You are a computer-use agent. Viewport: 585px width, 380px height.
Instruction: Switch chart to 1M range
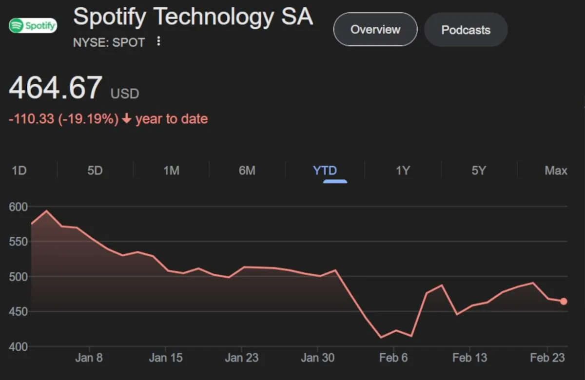pos(171,171)
